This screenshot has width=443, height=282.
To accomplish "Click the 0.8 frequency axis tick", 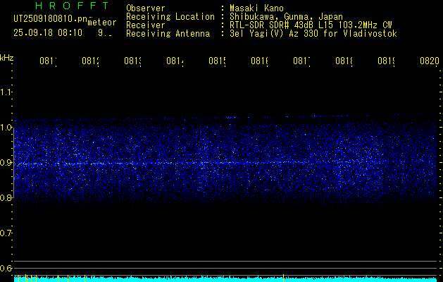I will pos(6,198).
